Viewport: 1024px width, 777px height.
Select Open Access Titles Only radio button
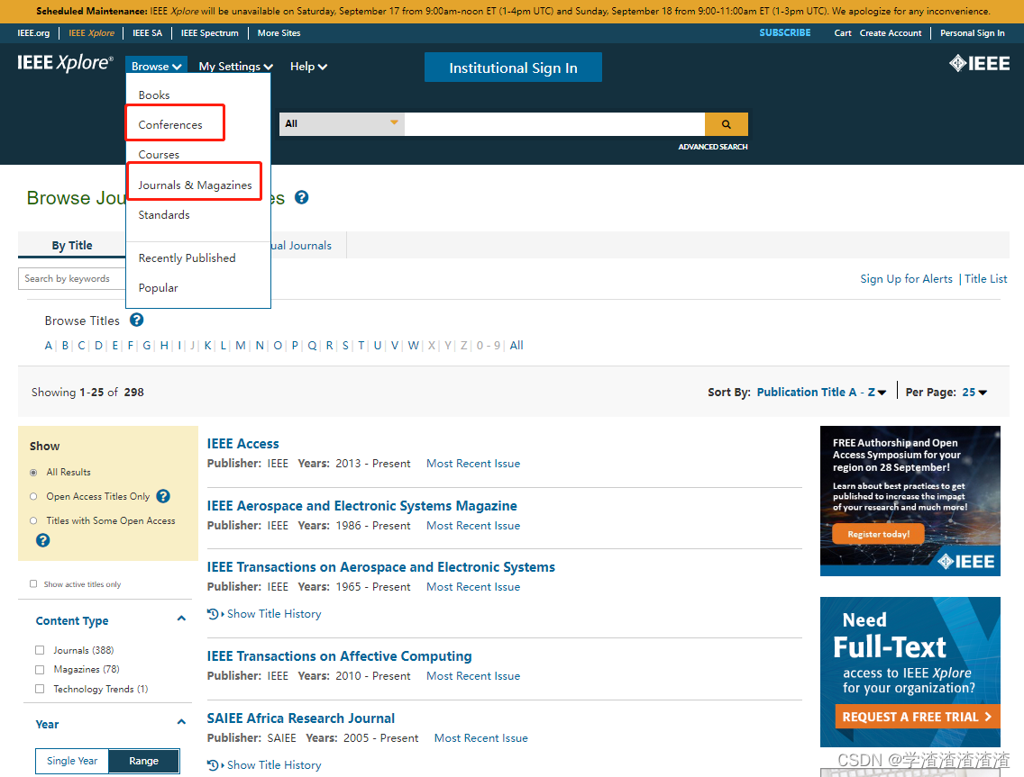point(33,496)
